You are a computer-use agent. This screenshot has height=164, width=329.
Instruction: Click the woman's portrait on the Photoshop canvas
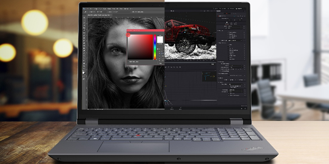pyautogui.click(x=126, y=63)
